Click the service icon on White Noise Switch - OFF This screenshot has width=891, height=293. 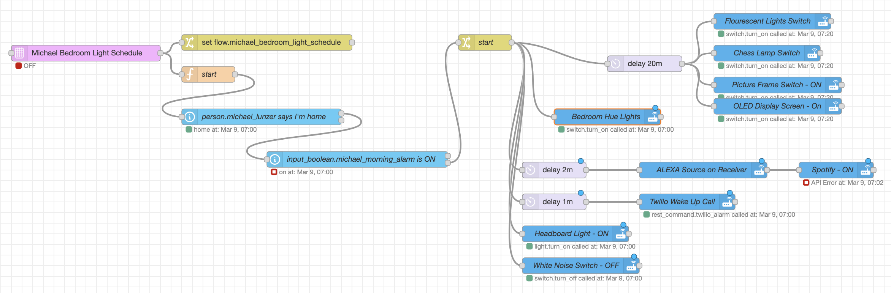click(631, 266)
